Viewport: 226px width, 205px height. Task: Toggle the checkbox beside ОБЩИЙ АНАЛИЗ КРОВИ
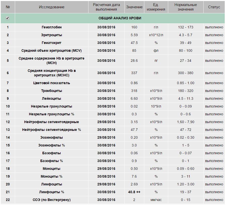coord(8,18)
